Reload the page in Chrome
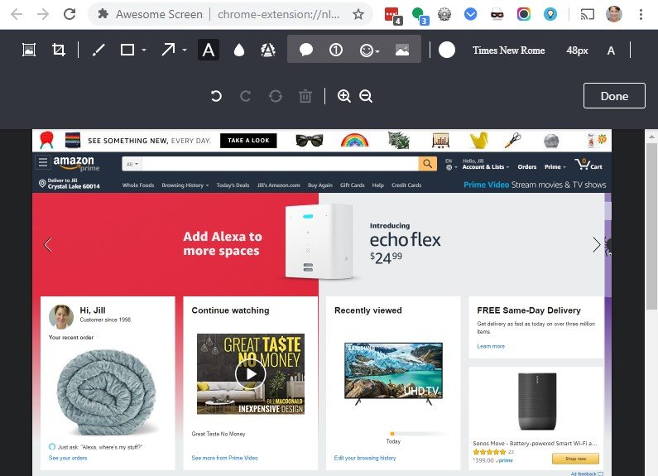The image size is (658, 476). 70,14
